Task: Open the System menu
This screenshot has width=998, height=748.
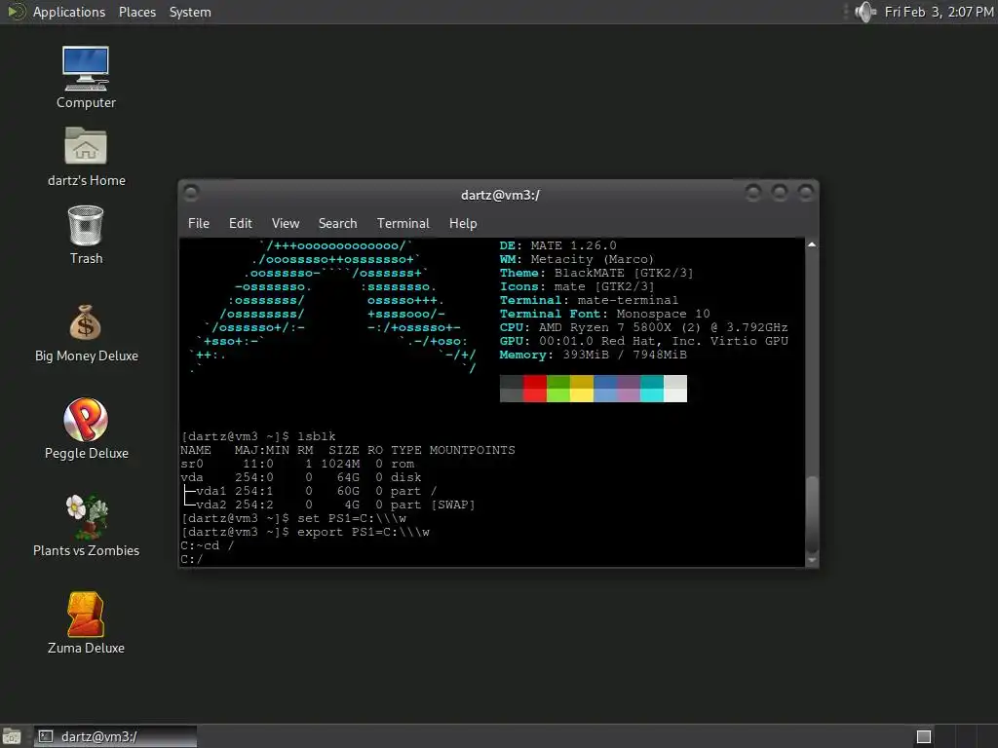Action: [190, 12]
